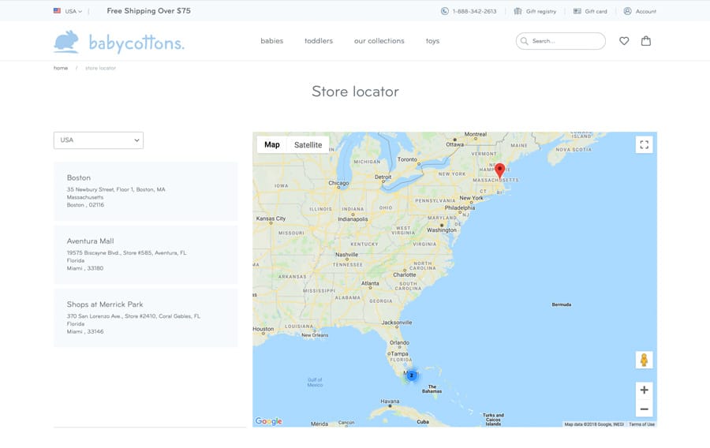
Task: Click the account profile icon
Action: 628,11
